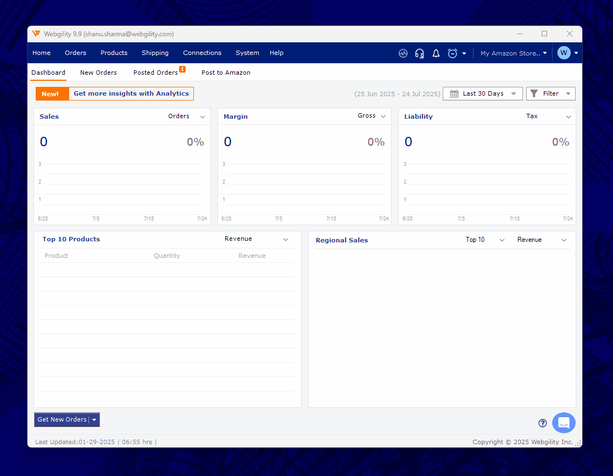This screenshot has width=613, height=476.
Task: Click the scheduler alarm clock icon
Action: pyautogui.click(x=452, y=53)
